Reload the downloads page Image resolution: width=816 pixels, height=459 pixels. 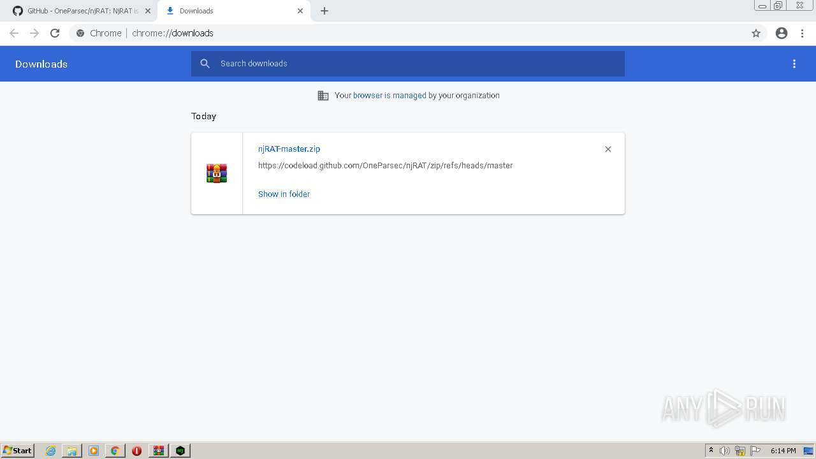coord(55,33)
